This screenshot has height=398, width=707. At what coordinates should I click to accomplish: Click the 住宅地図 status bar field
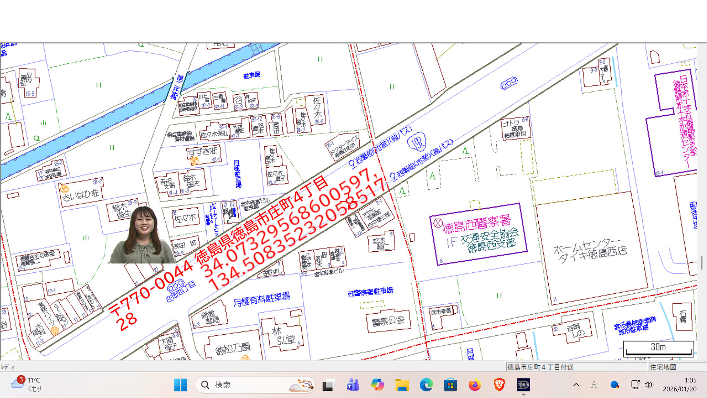663,367
